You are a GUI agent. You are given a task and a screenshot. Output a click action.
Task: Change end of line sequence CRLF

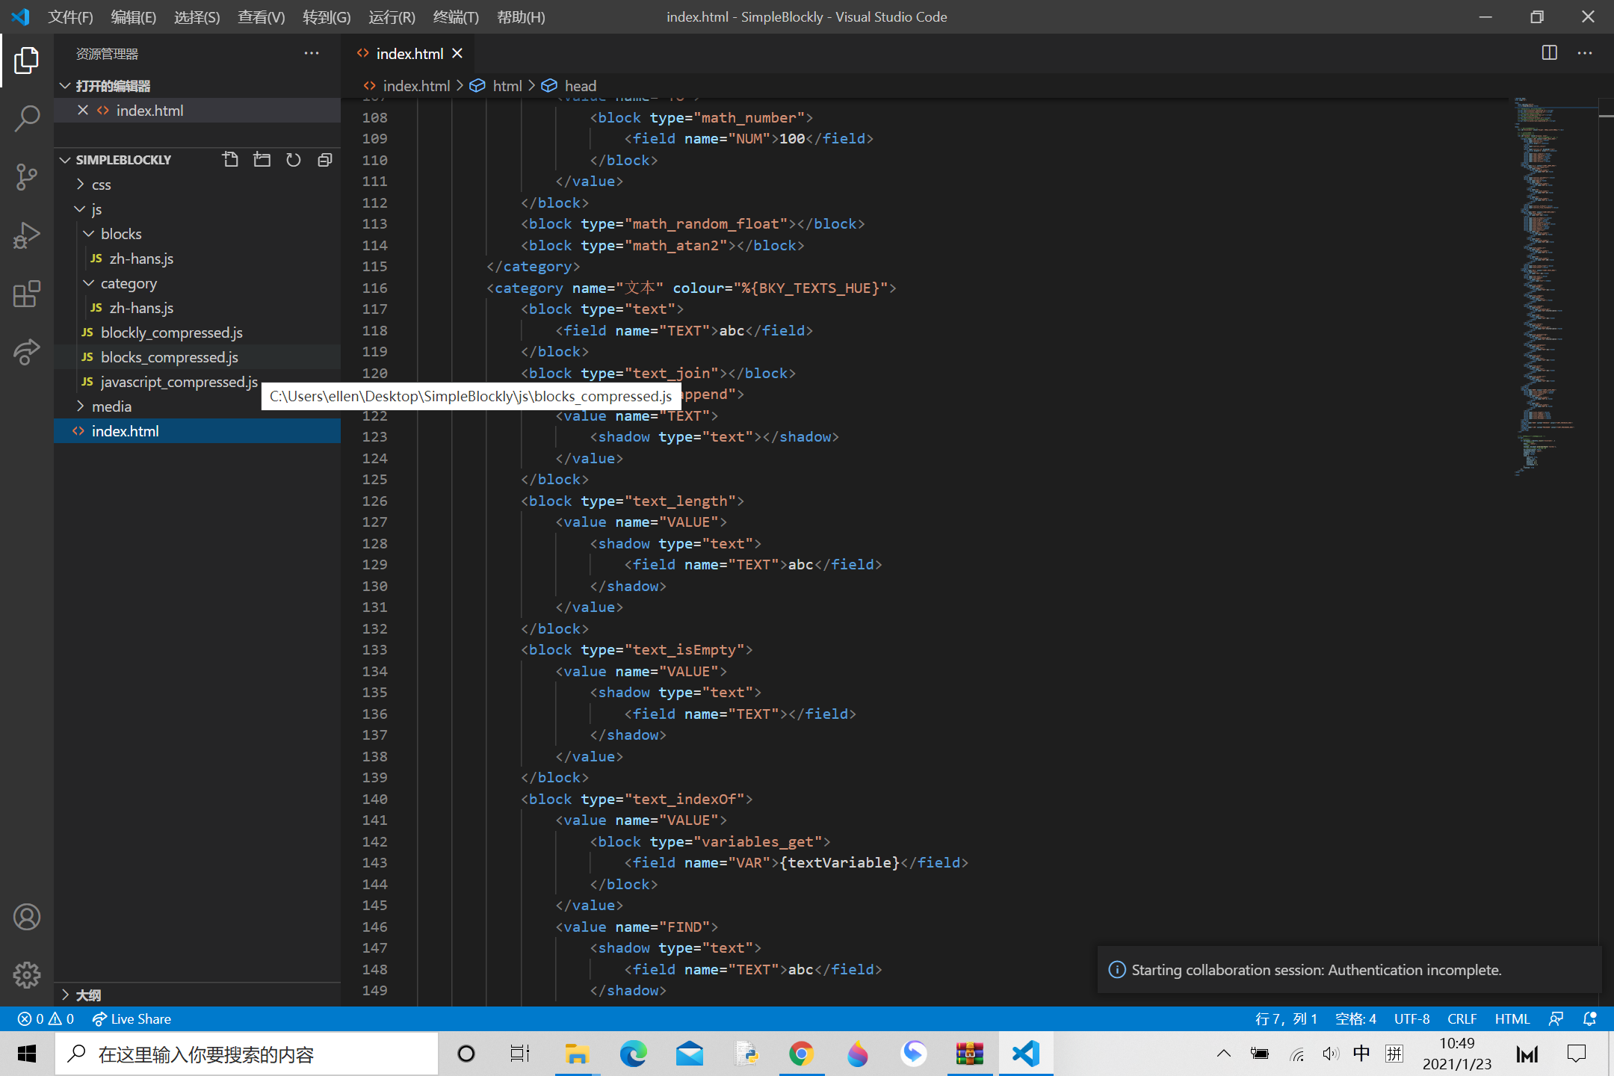point(1462,1019)
